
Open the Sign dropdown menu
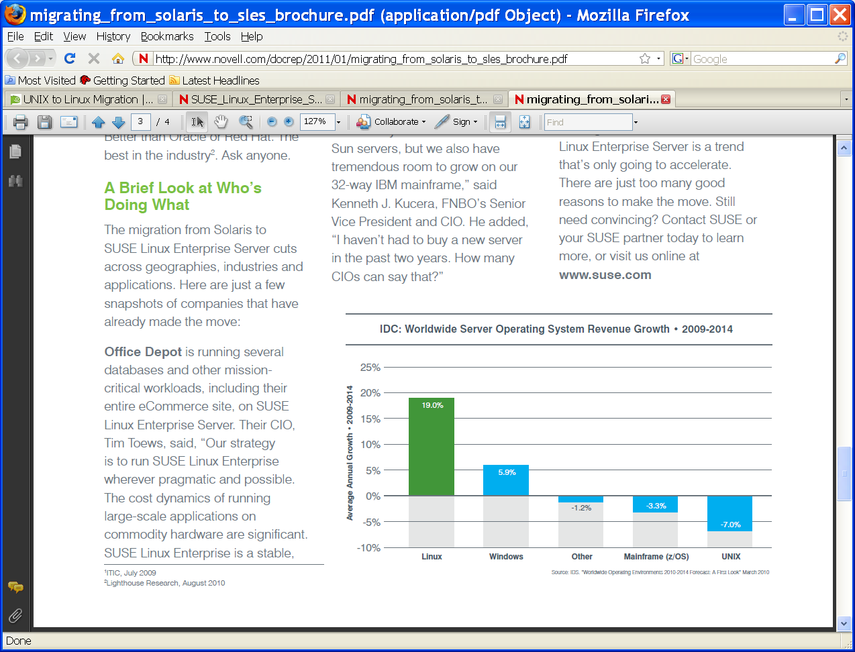click(456, 121)
